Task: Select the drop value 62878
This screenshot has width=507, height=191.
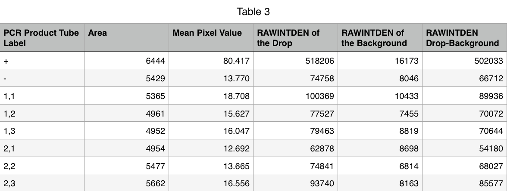Action: (x=322, y=149)
